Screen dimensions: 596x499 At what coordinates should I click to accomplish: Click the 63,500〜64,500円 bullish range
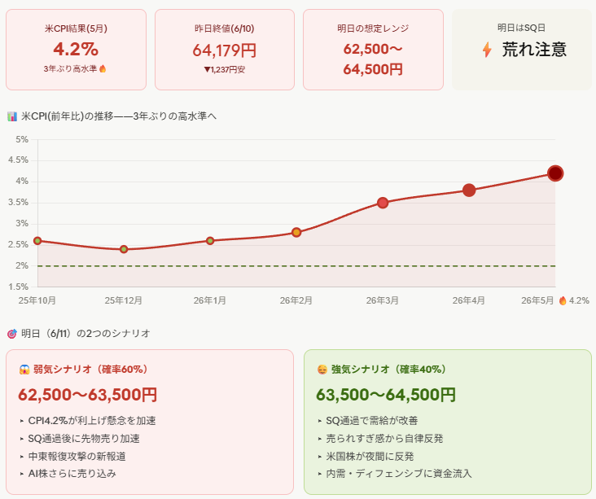[x=386, y=395]
